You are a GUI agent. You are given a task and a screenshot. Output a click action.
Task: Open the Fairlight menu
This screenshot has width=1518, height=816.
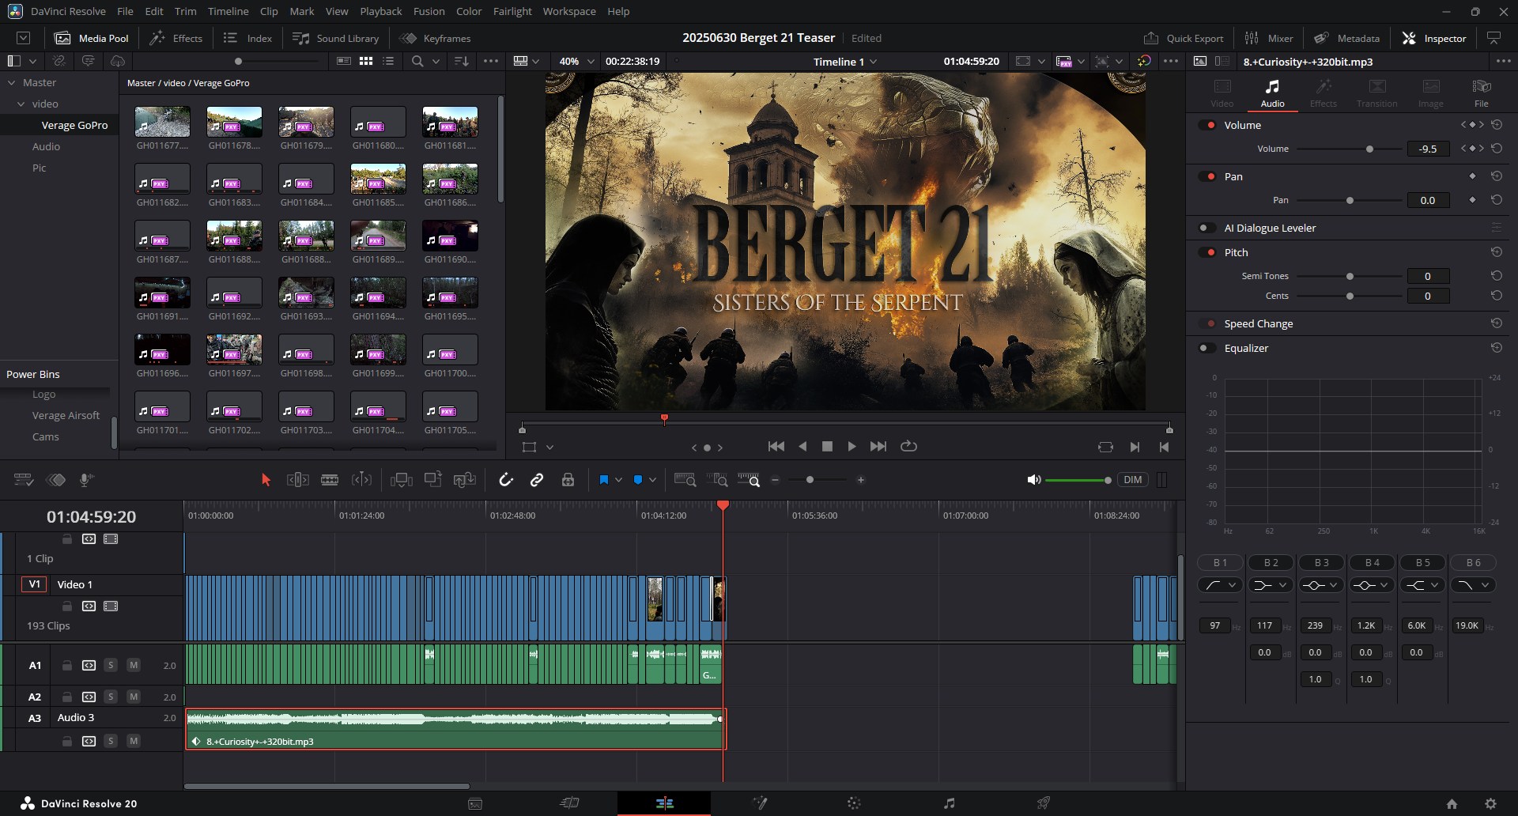(x=512, y=11)
